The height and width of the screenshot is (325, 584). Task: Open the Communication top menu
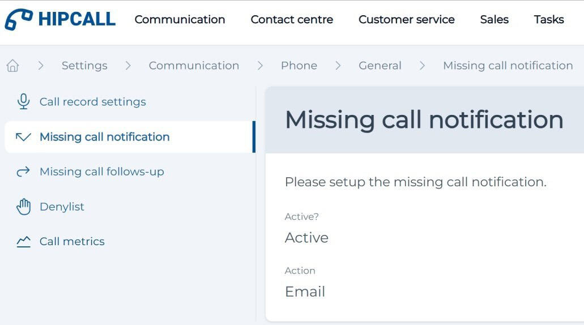click(x=180, y=19)
